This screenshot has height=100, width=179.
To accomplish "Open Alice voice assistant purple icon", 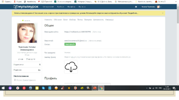I will coord(10,88).
